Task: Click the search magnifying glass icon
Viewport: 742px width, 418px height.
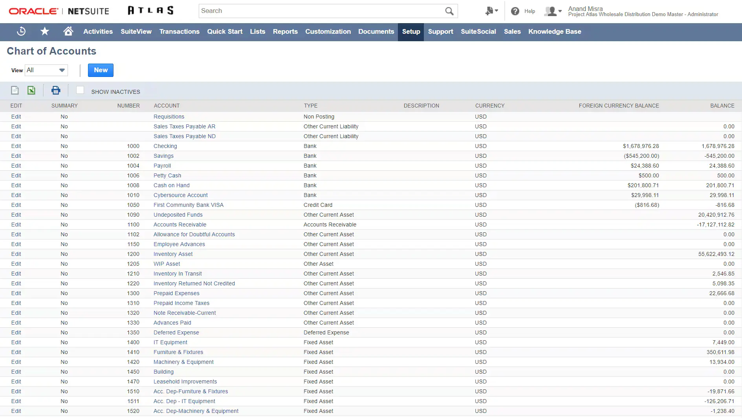Action: point(449,11)
